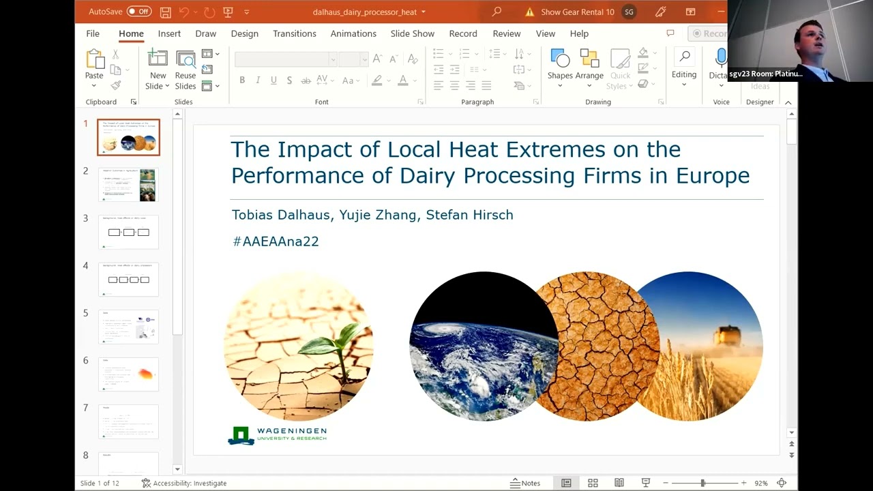This screenshot has width=873, height=491.
Task: Click the font name combo box
Action: coord(286,59)
